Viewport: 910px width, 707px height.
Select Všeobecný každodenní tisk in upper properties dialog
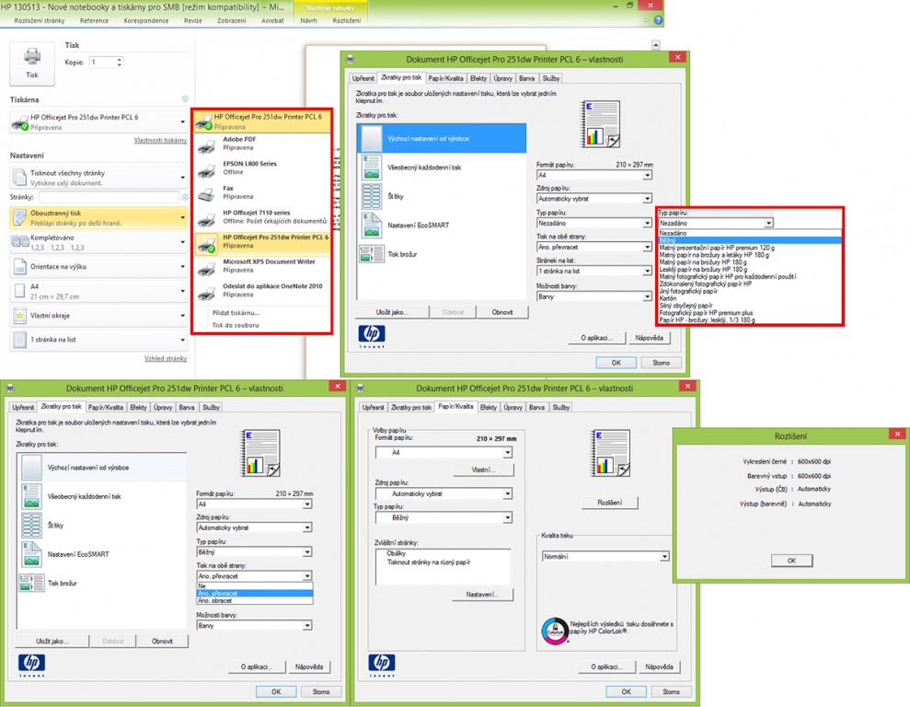click(x=442, y=168)
